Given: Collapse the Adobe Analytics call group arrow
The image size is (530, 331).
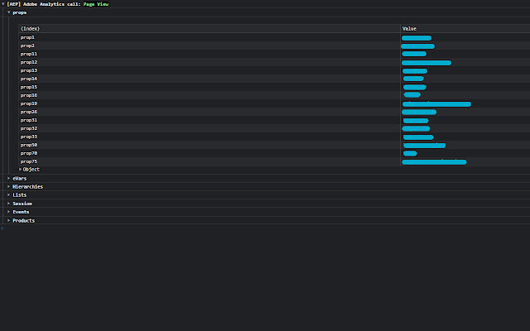Looking at the screenshot, I should click(x=2, y=4).
